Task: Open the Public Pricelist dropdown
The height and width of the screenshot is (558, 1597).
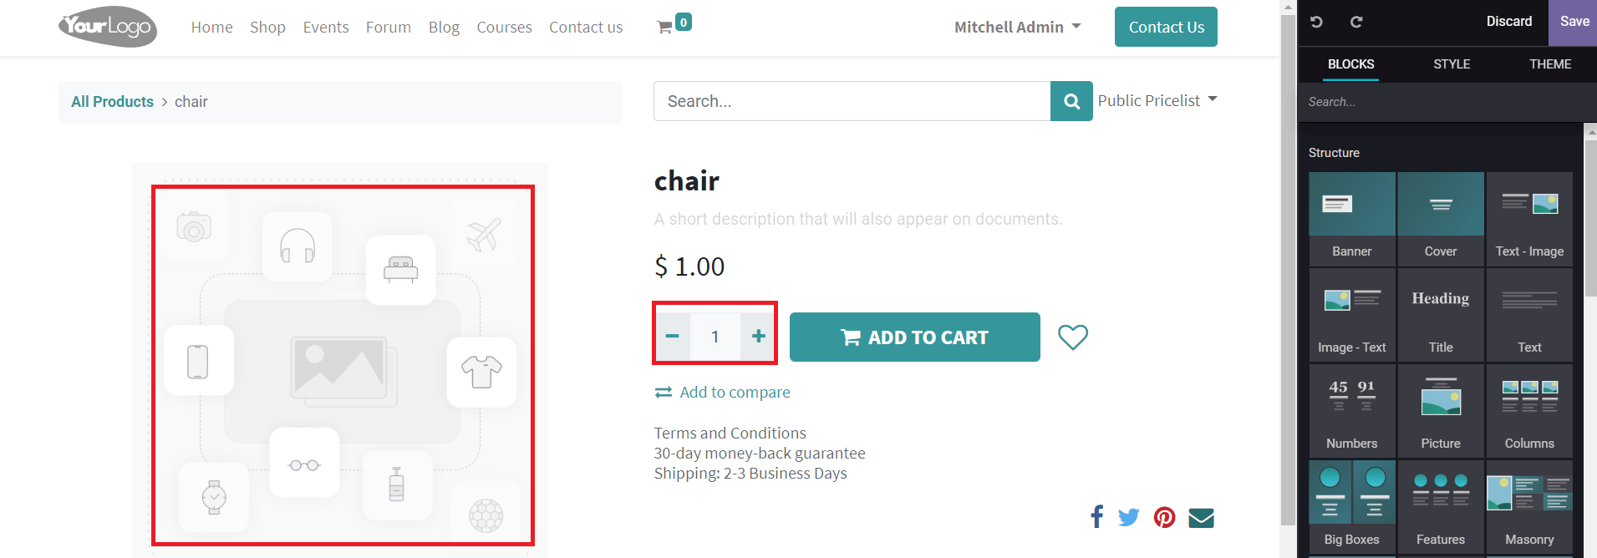Action: [1157, 100]
